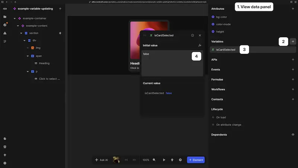Click the Ask AI button

[x=101, y=160]
